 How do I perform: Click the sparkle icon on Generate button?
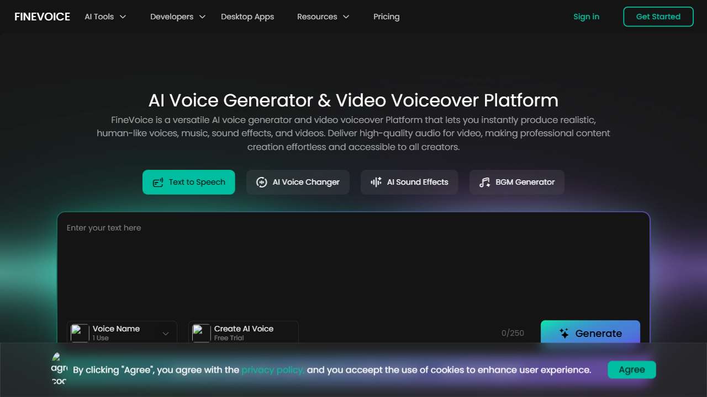[564, 333]
